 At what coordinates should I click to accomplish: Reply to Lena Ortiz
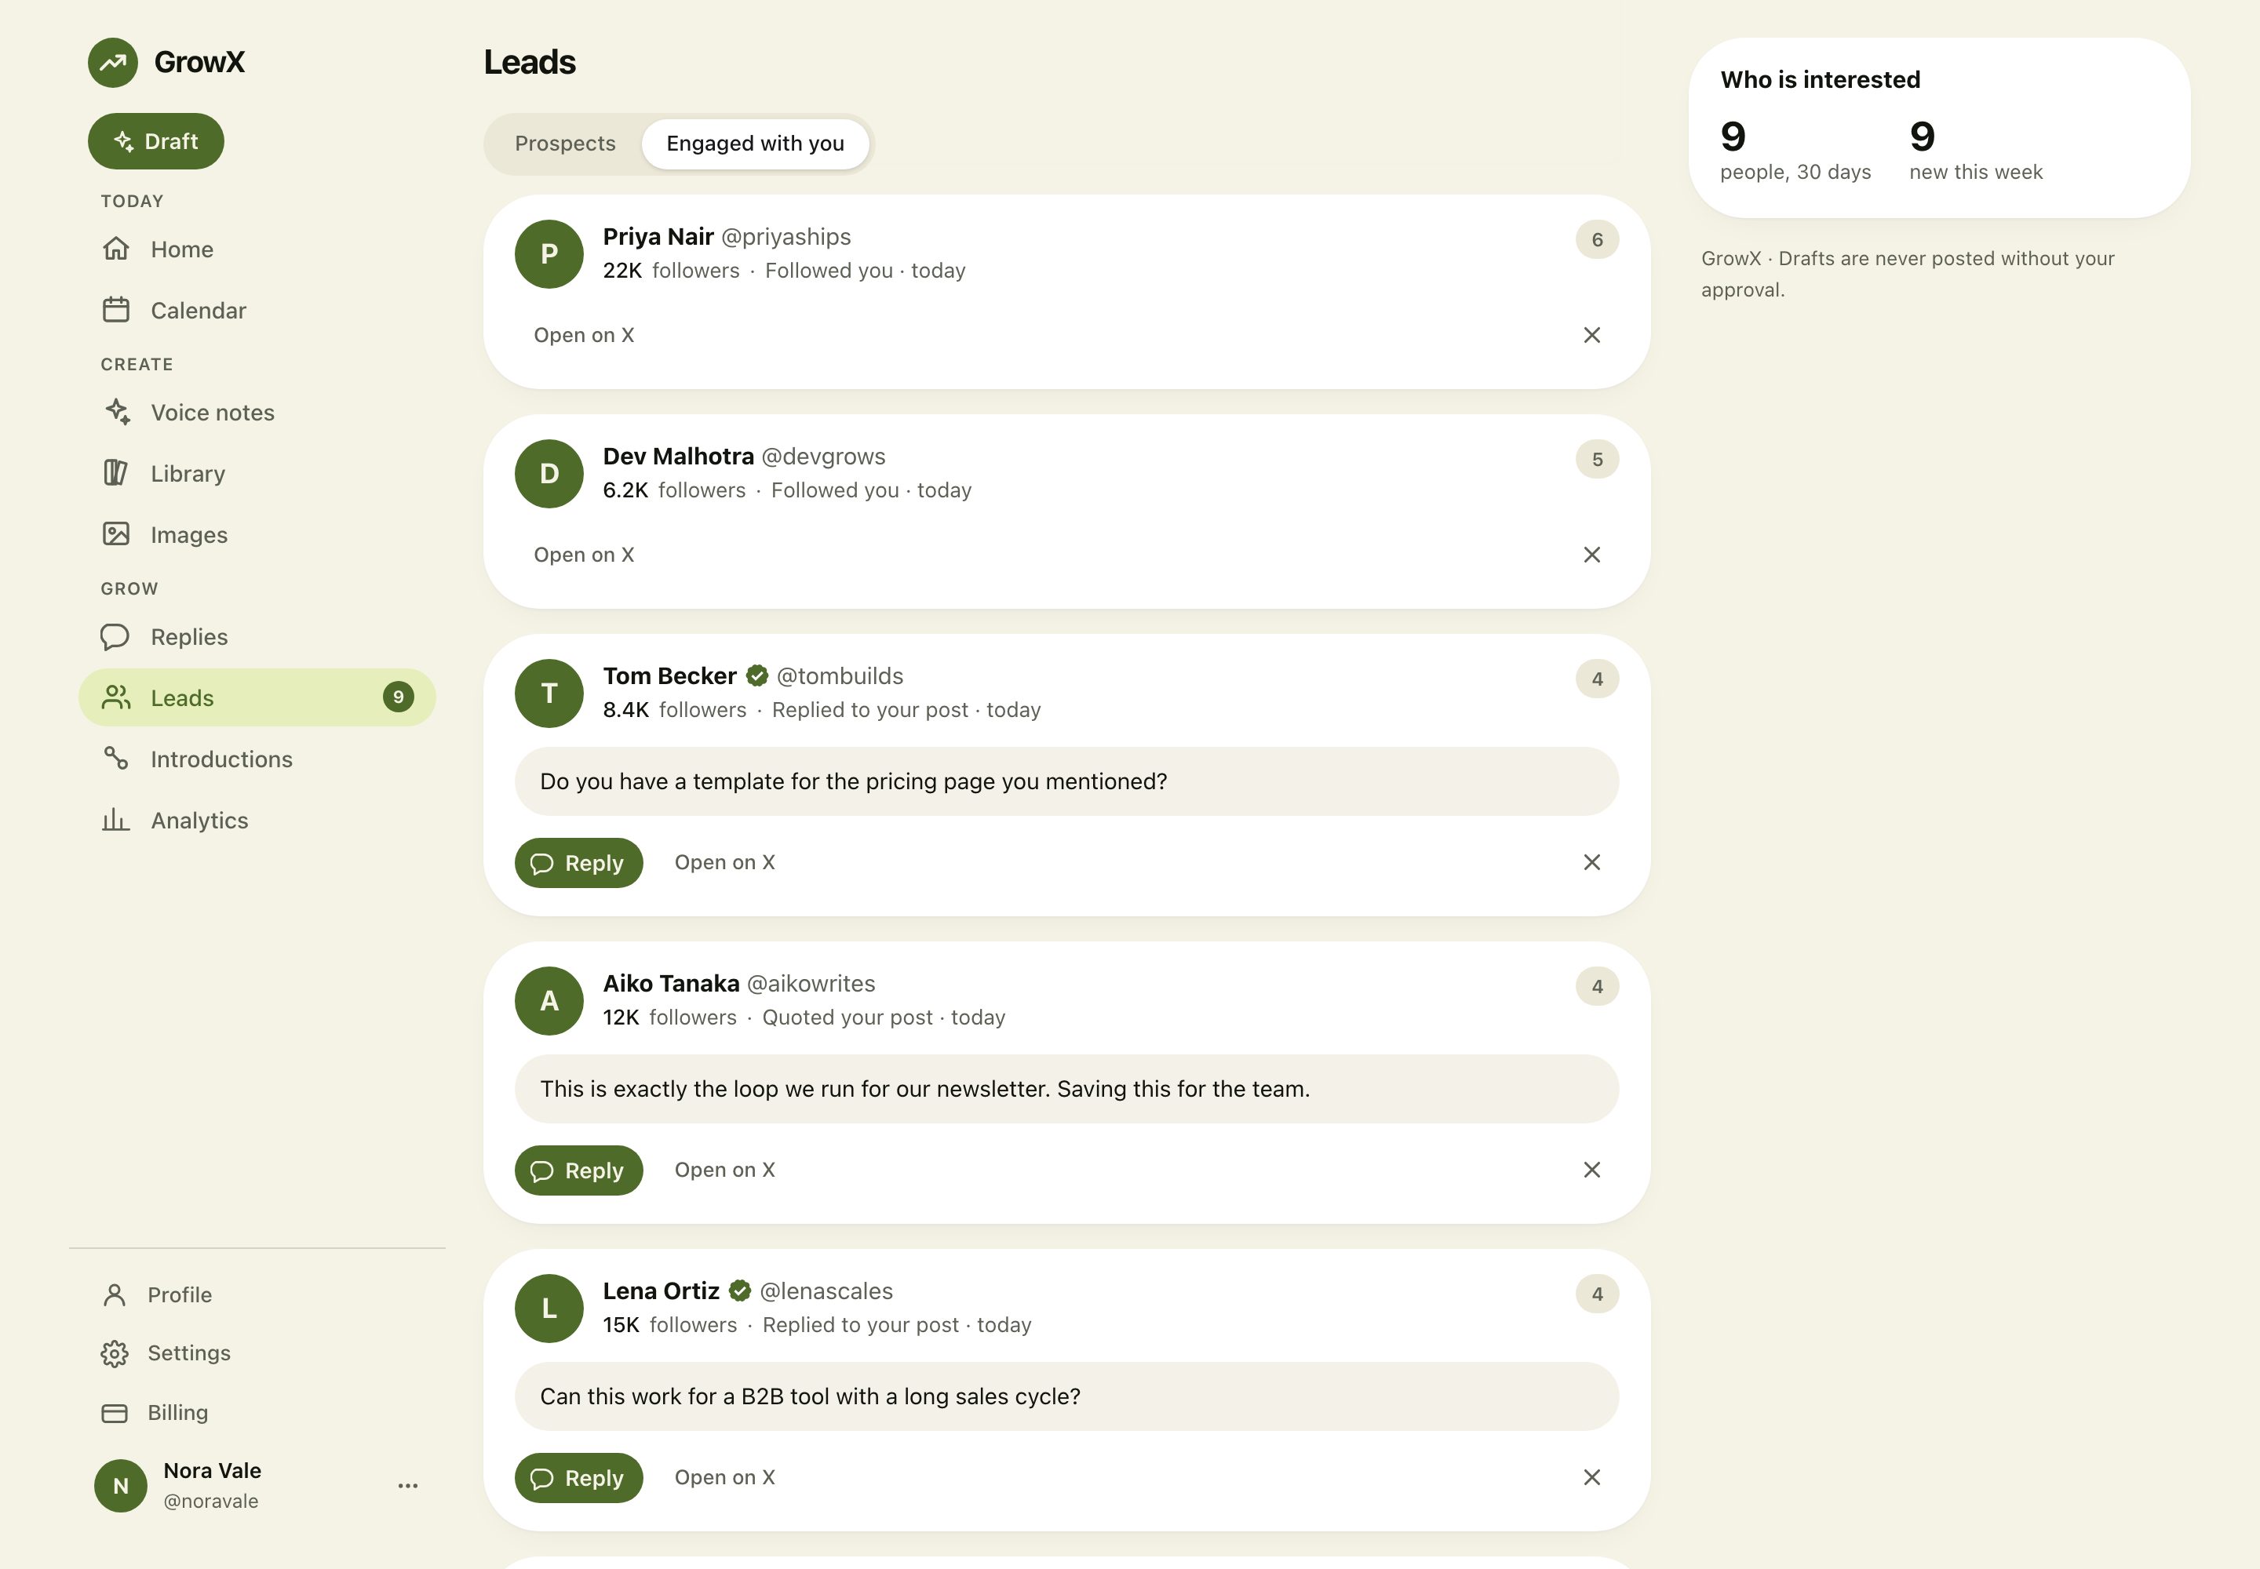tap(578, 1479)
